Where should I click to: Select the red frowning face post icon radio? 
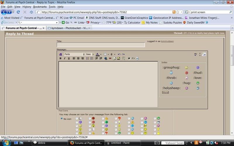coord(90,122)
